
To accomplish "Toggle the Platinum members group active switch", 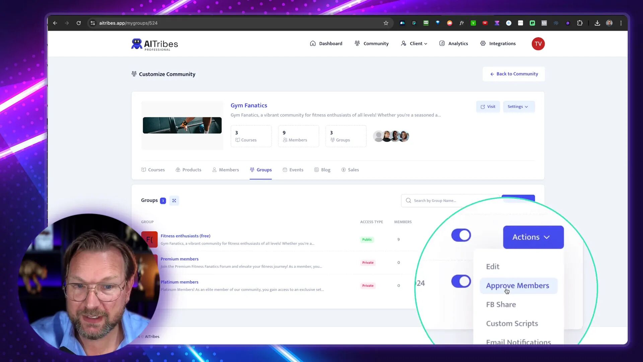I will (x=460, y=281).
